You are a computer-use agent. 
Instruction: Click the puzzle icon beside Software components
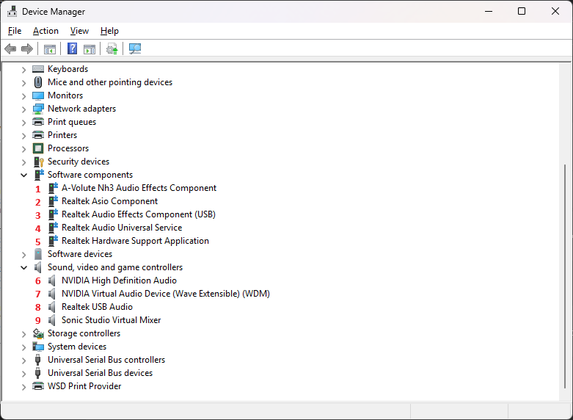(39, 175)
